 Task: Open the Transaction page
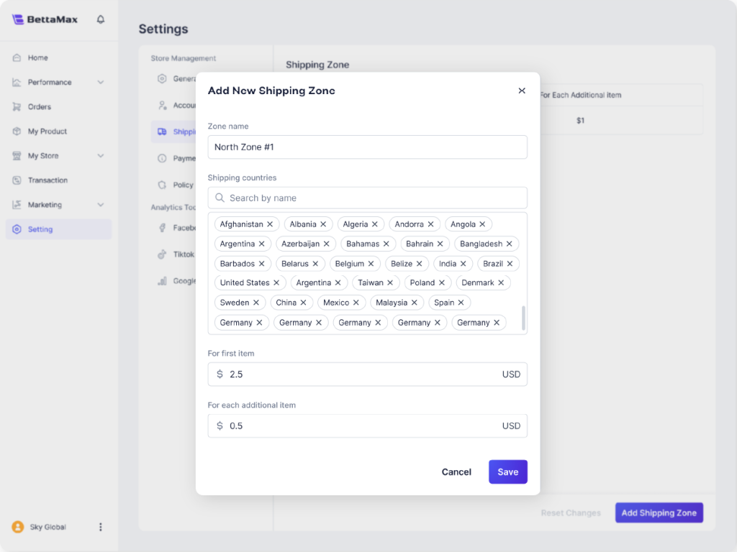point(48,180)
